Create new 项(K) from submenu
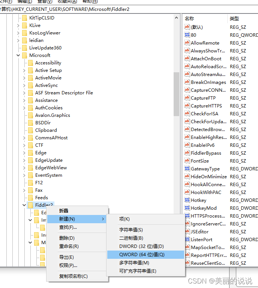 point(145,219)
